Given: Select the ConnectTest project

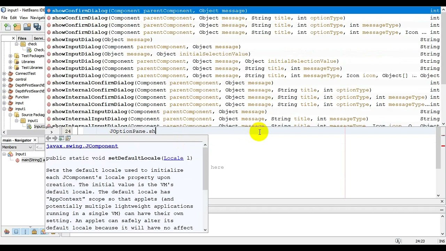Looking at the screenshot, I should [25, 74].
